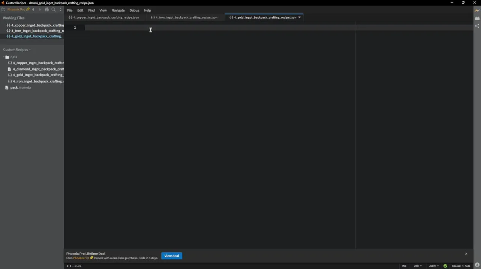
Task: Collapse the data folder arrow
Action: point(3,57)
